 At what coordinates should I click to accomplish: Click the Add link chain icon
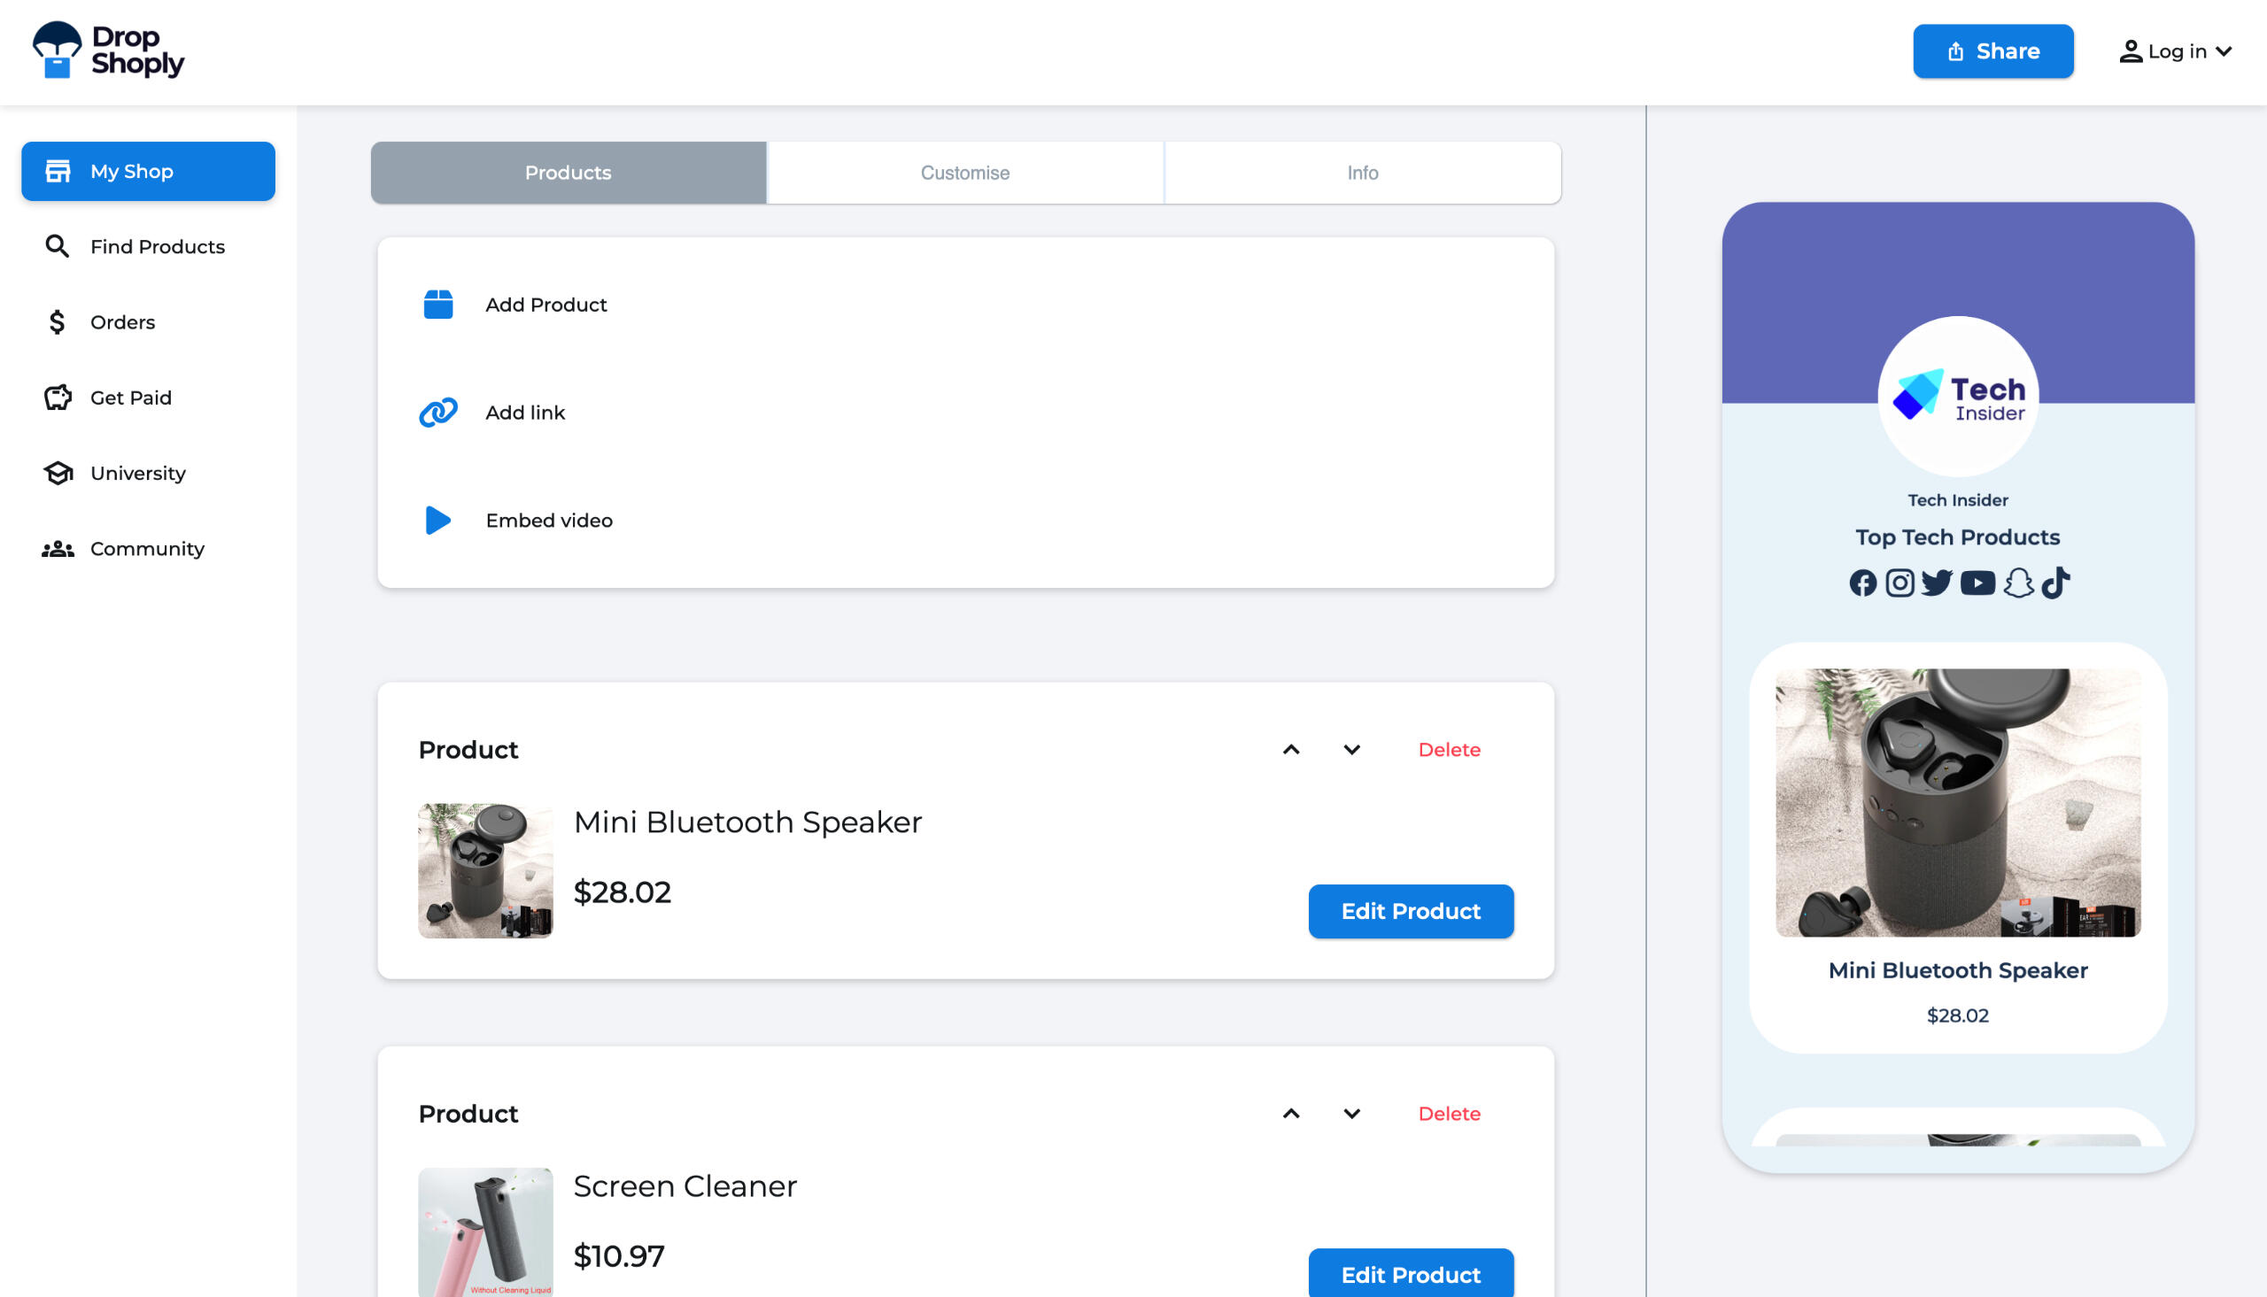pyautogui.click(x=438, y=413)
